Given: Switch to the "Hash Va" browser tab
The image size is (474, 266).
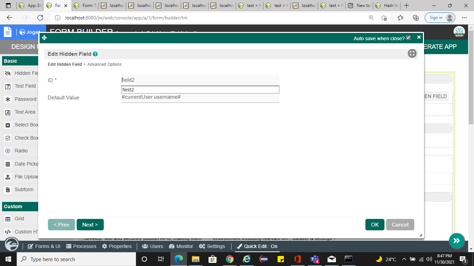Looking at the screenshot, I should (387, 6).
